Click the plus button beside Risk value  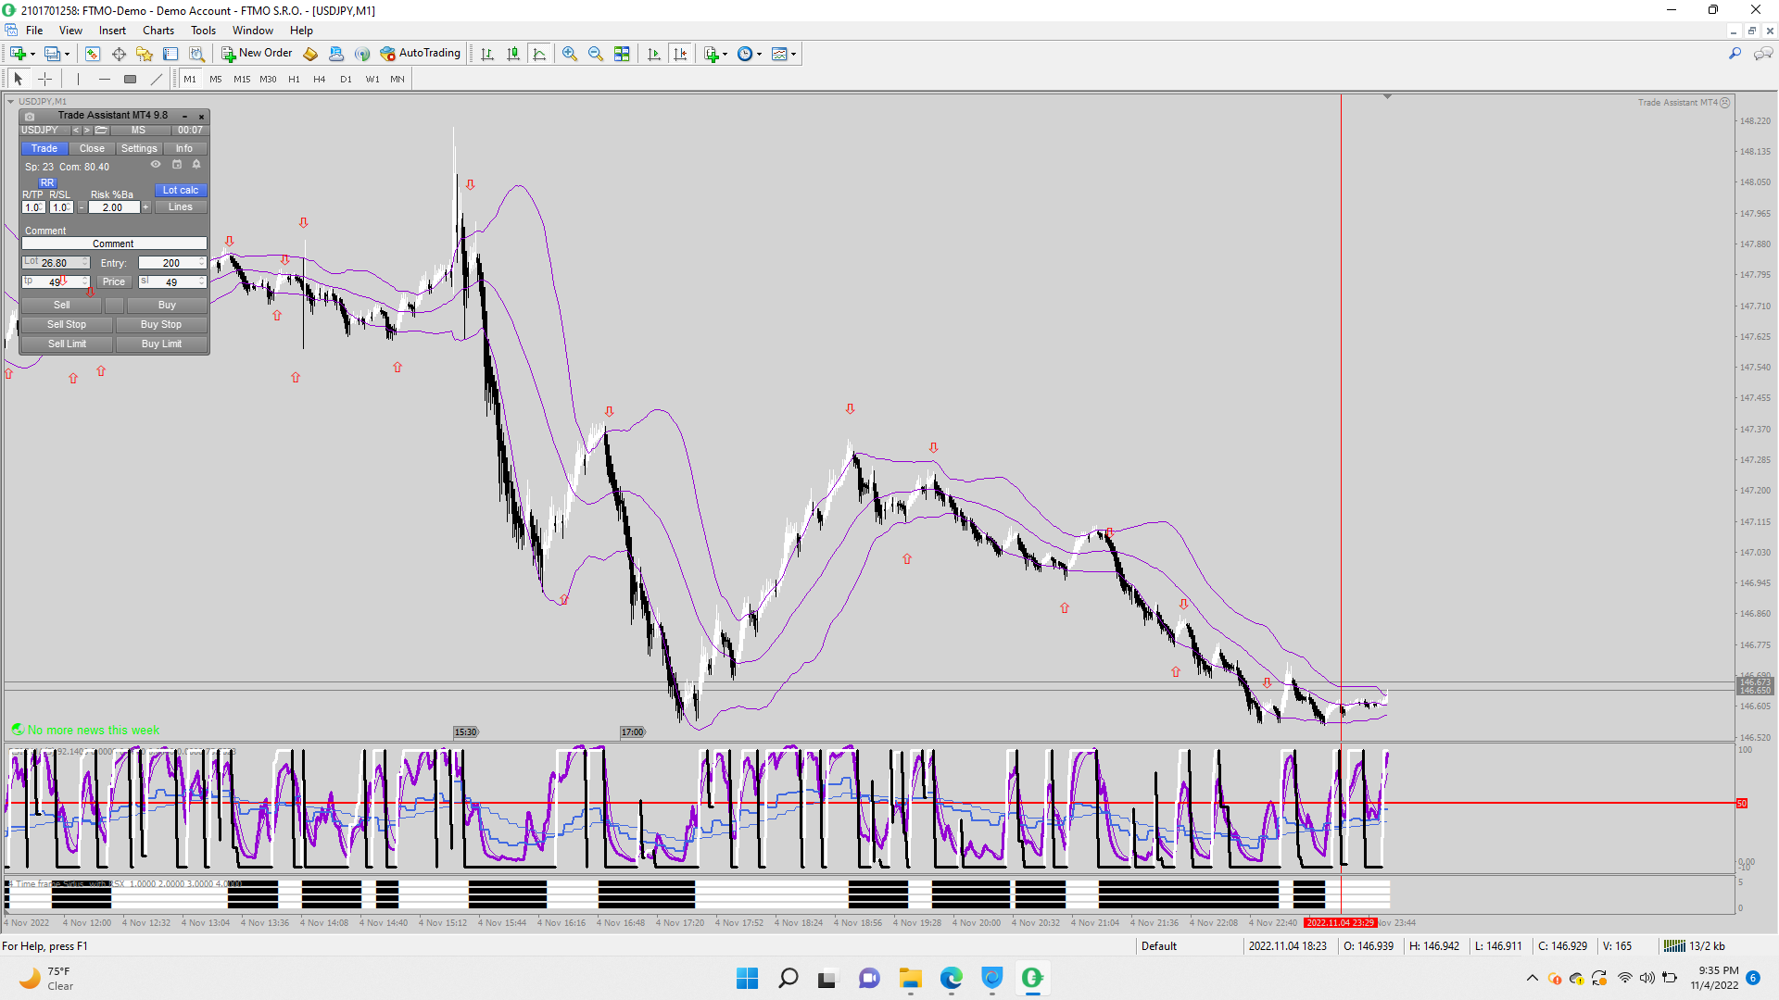pos(145,207)
